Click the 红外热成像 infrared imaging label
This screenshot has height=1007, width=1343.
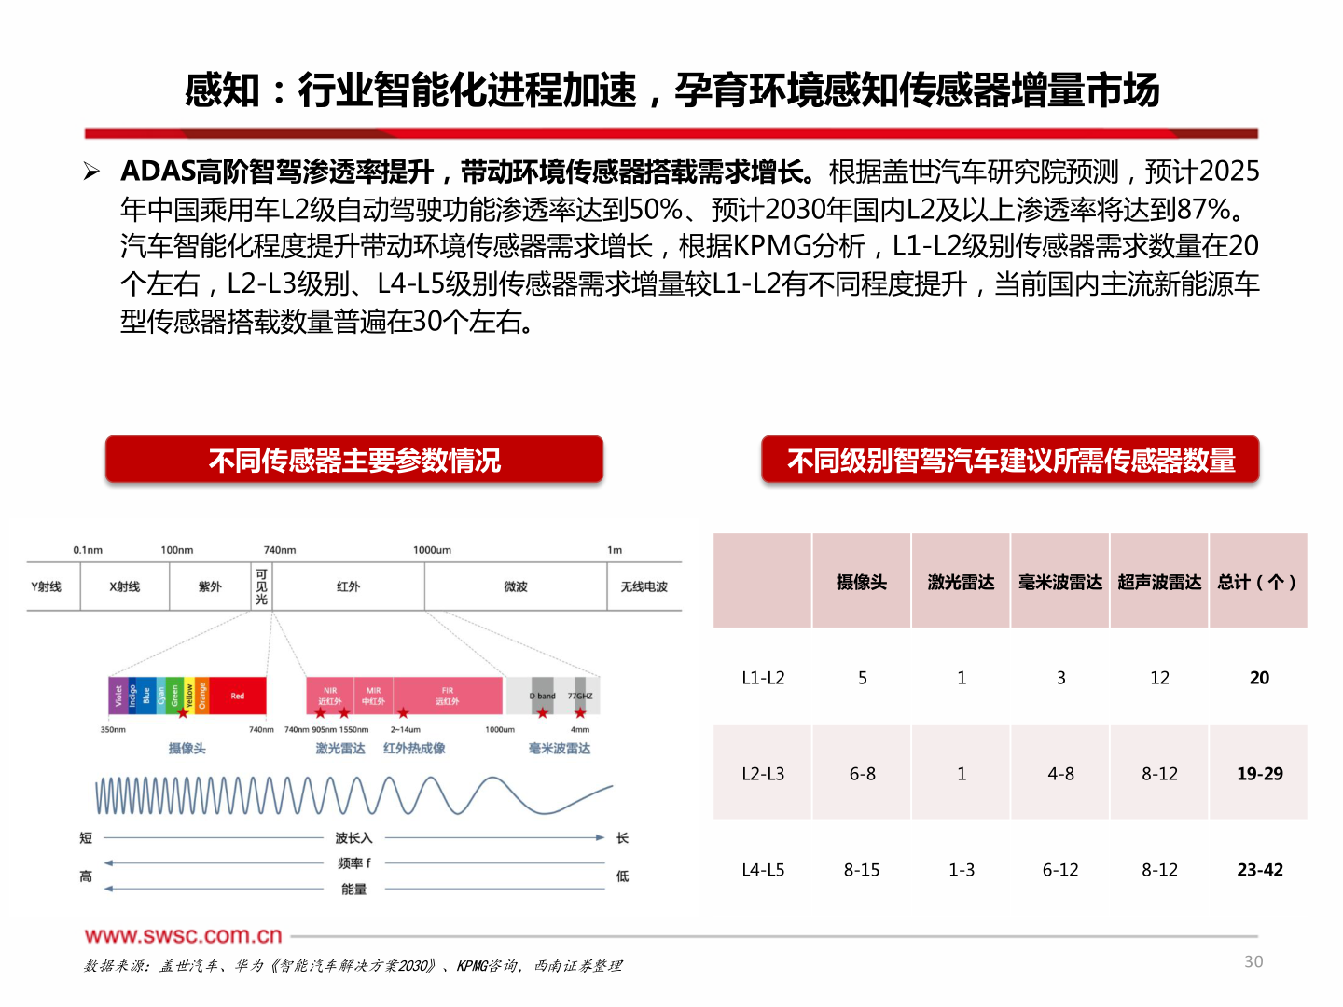414,749
